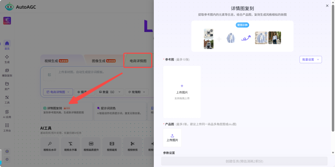Click the plus icon in 参考图 upload area
Image resolution: width=335 pixels, height=167 pixels.
tap(182, 86)
